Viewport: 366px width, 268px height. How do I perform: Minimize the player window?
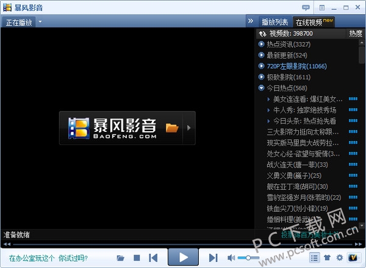[x=334, y=8]
